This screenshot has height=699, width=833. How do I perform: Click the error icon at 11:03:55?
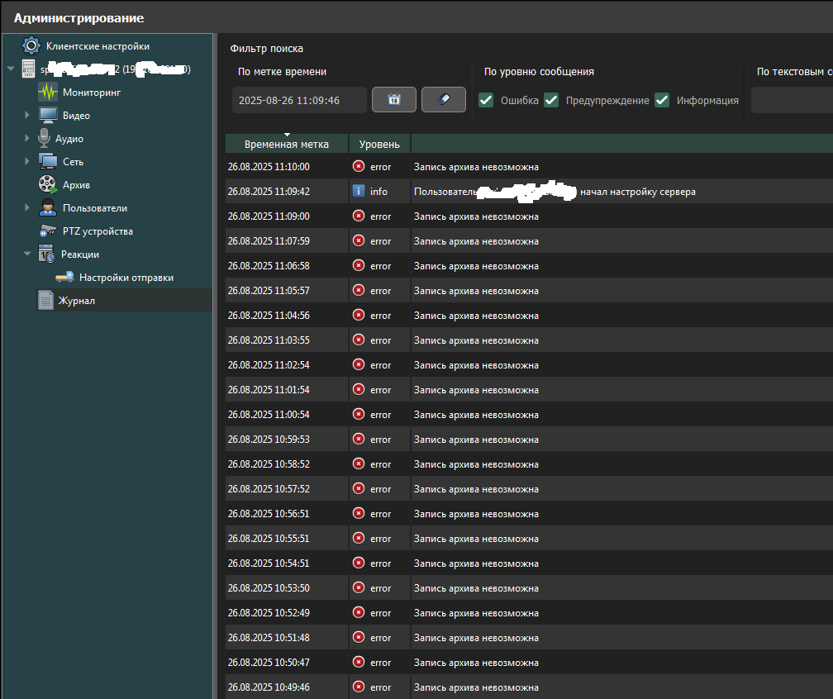pos(359,340)
